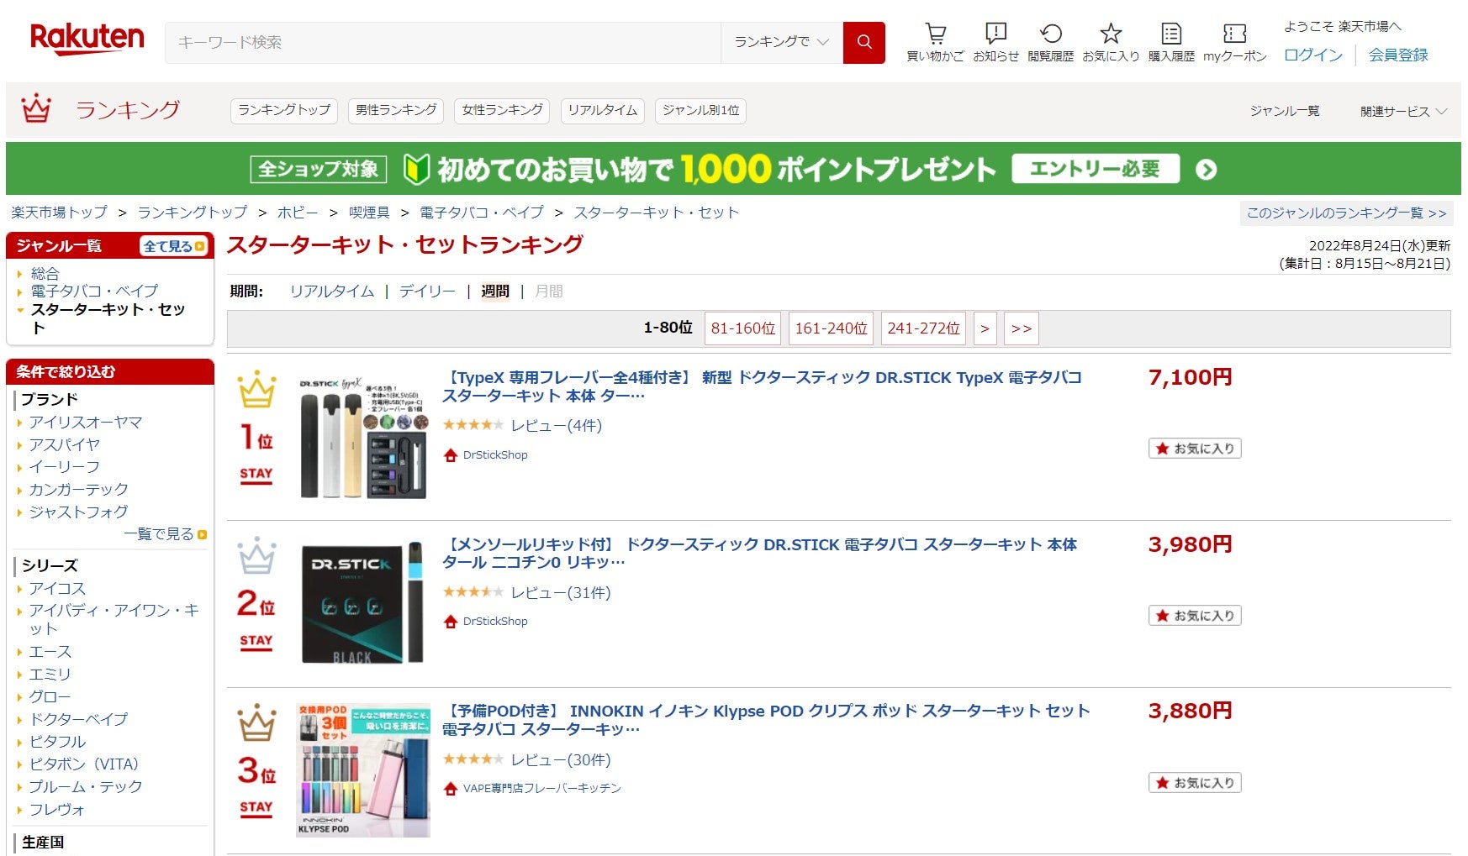
Task: Click the star rating of rank 2 item
Action: pyautogui.click(x=473, y=592)
